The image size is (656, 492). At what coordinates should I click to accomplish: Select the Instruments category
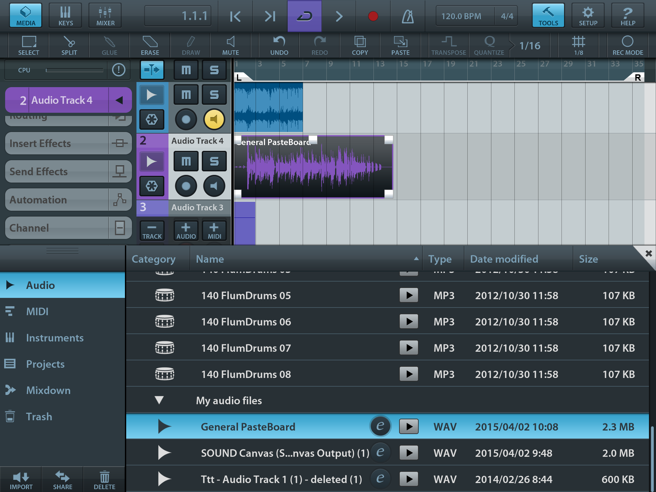click(x=62, y=338)
